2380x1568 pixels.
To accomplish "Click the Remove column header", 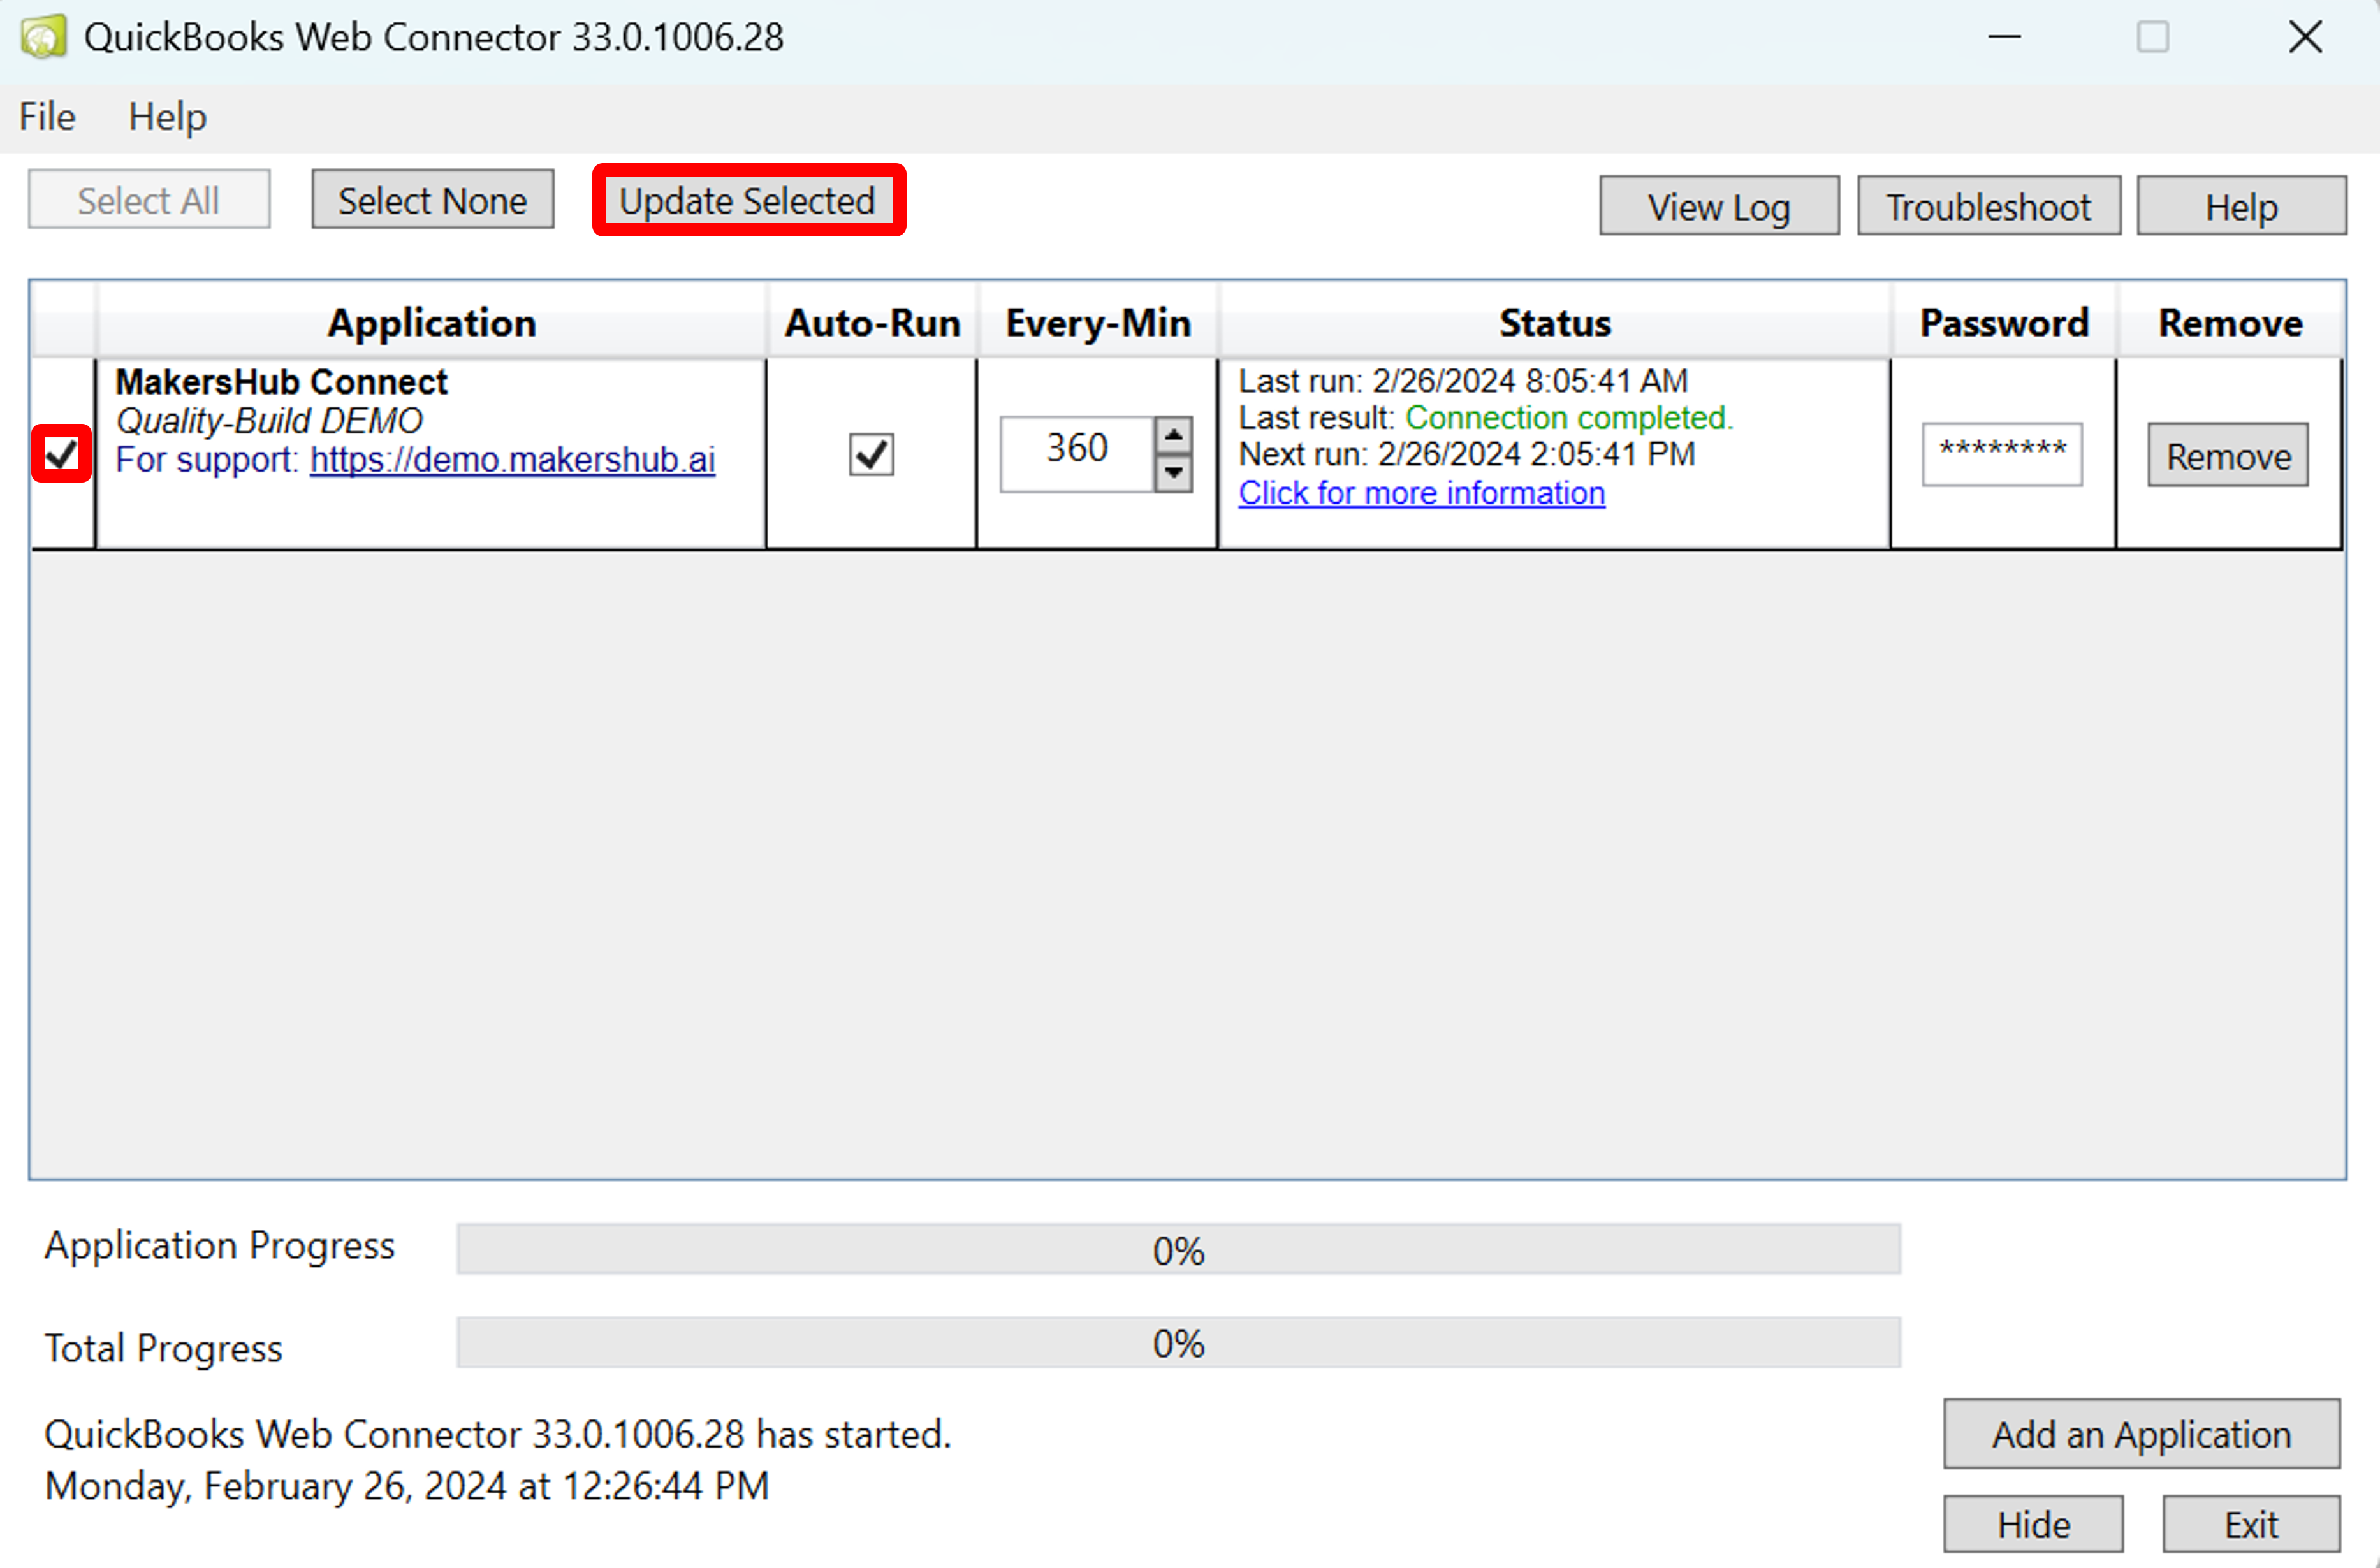I will pos(2229,322).
